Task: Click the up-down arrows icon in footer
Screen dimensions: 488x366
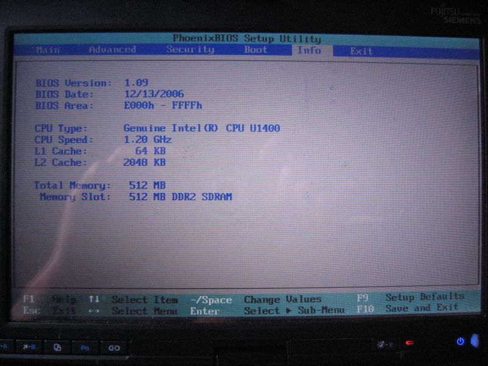Action: pos(94,300)
